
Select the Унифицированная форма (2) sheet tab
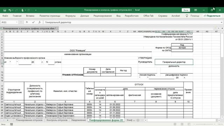(x=106, y=120)
